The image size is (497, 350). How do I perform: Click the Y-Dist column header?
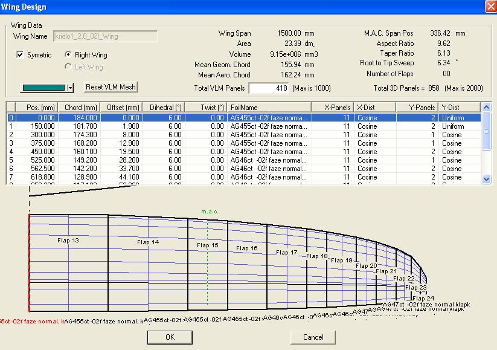click(x=460, y=107)
